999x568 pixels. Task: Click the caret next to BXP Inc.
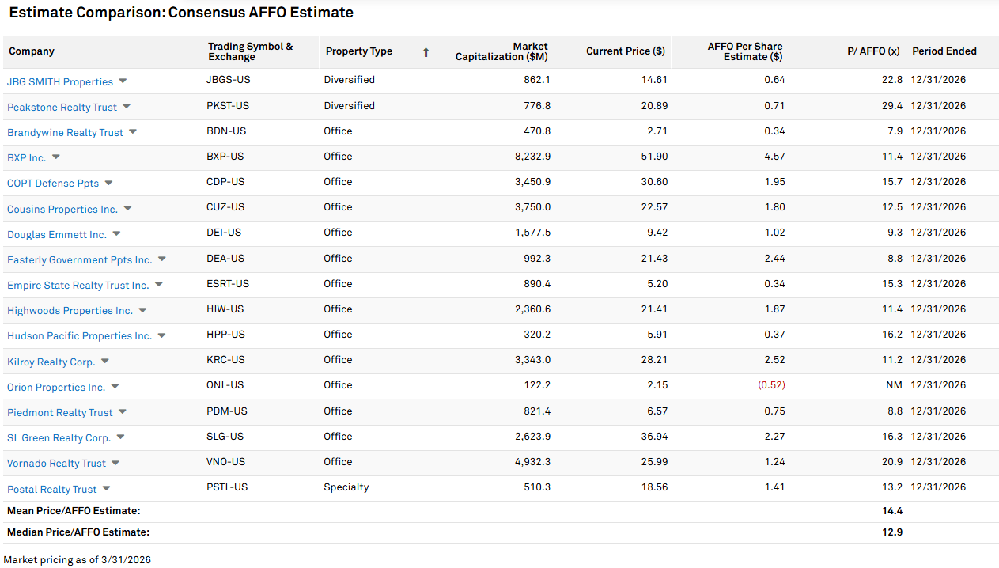[x=56, y=157]
